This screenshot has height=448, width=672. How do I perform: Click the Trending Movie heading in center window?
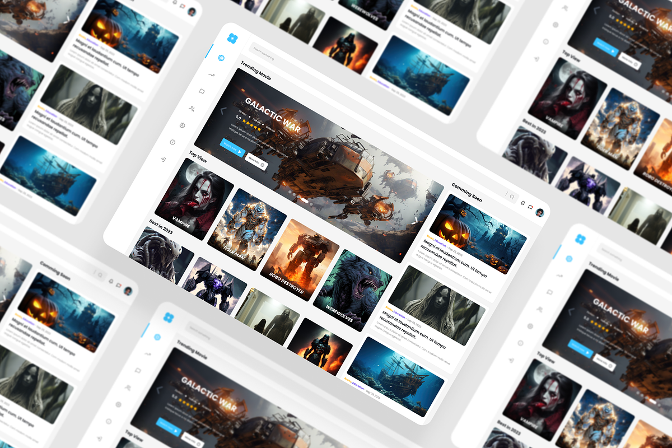256,70
